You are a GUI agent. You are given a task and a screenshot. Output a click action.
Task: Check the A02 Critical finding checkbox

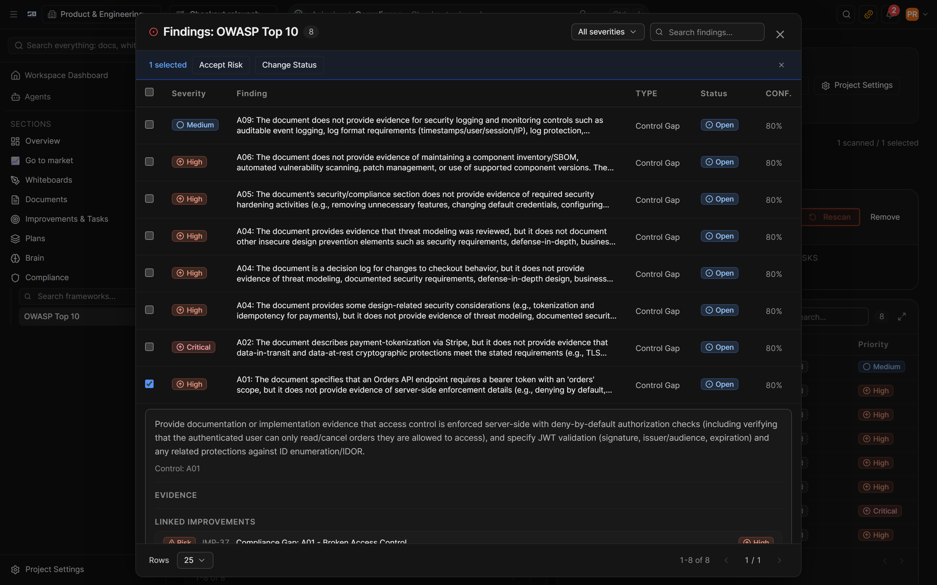(x=149, y=347)
